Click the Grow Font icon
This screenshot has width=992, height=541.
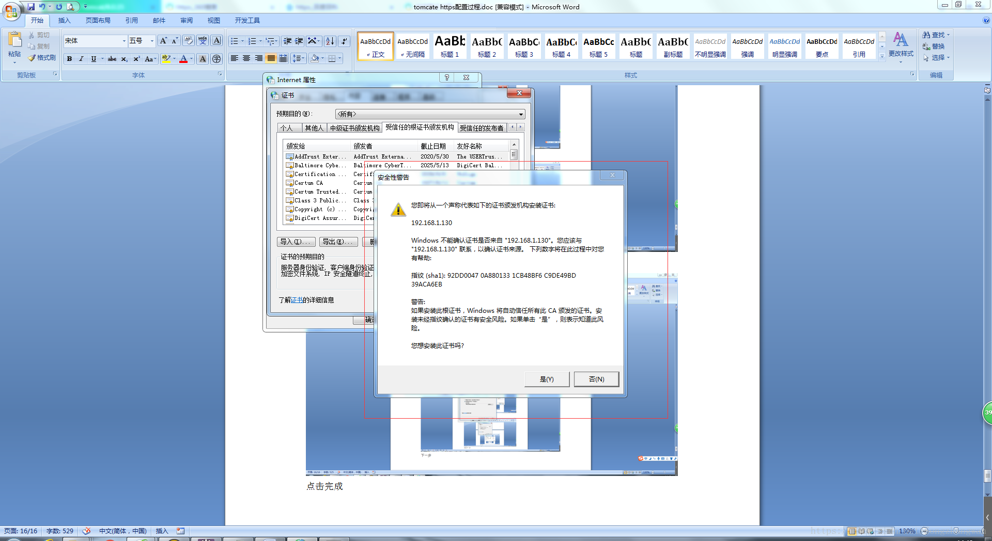tap(163, 41)
